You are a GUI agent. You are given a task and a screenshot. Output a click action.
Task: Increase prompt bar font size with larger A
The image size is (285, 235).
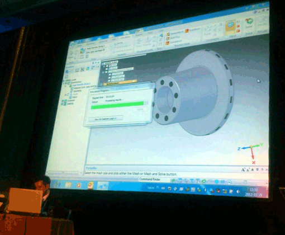pos(243,170)
